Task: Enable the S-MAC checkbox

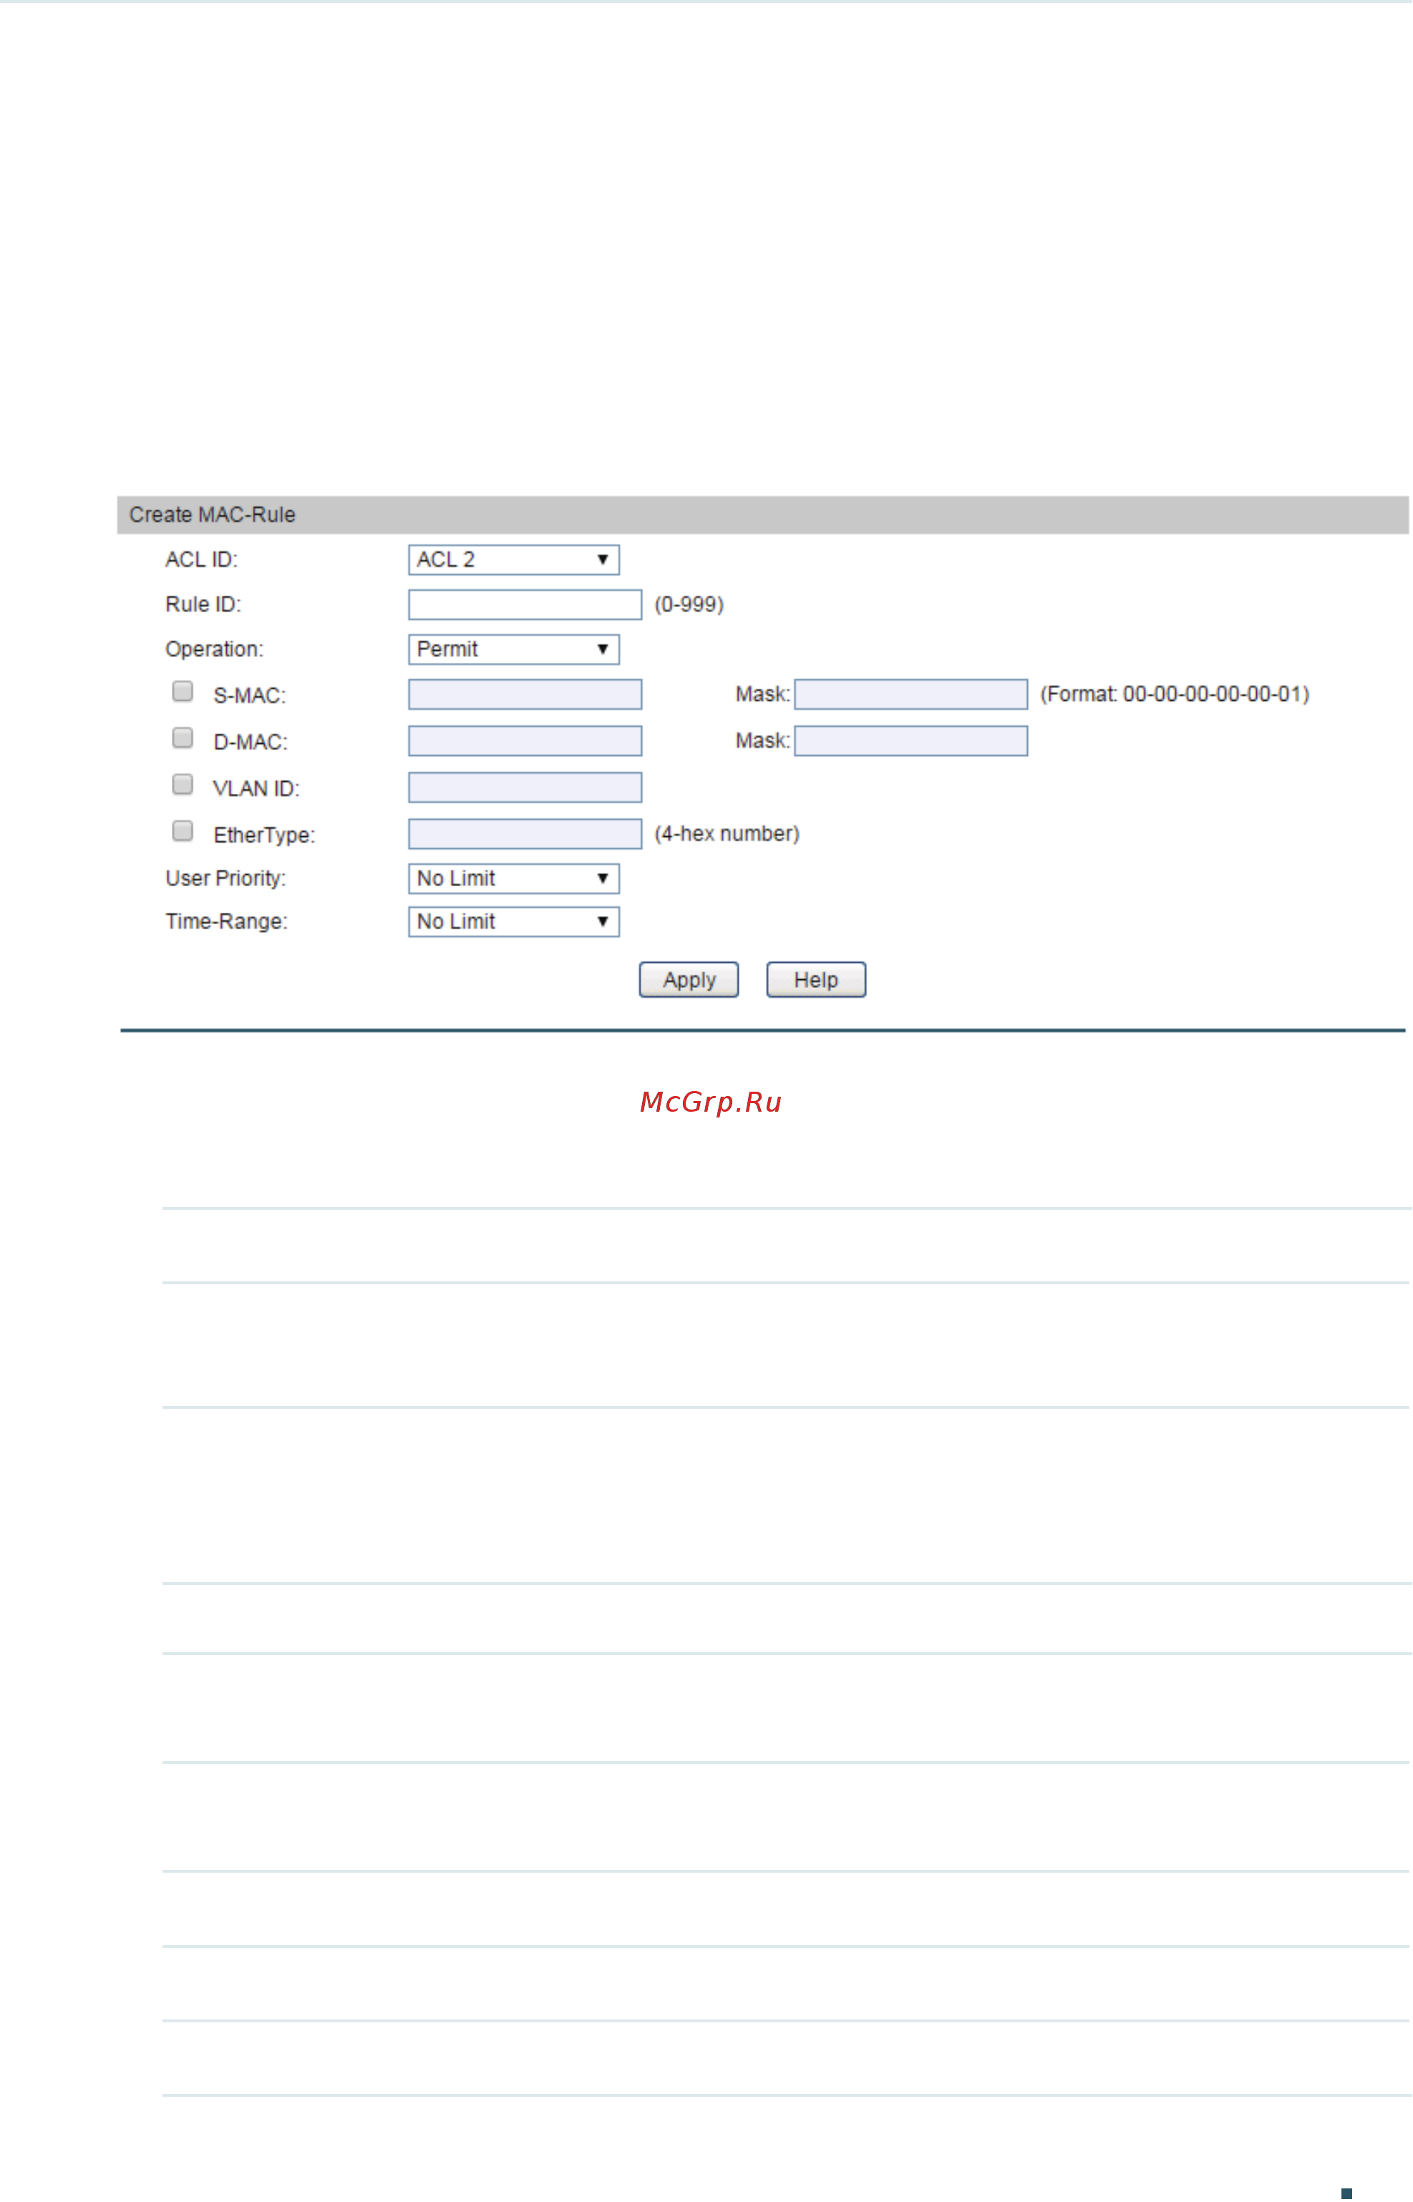Action: (183, 691)
